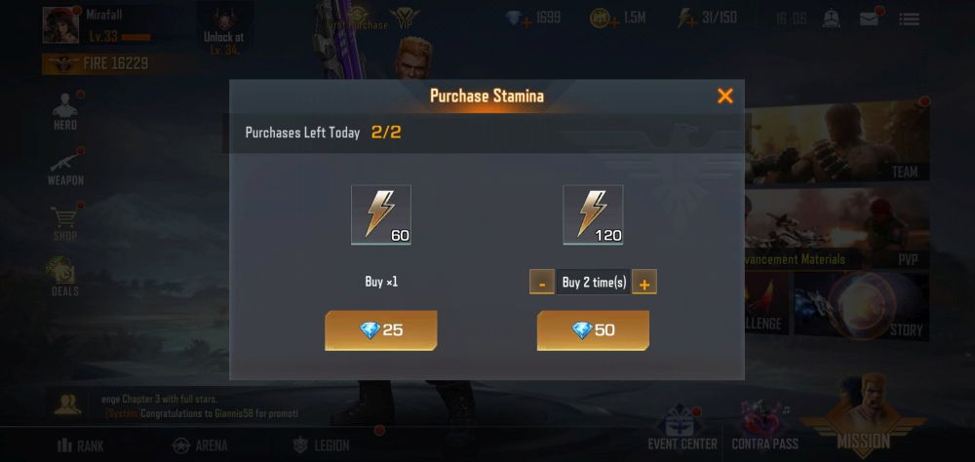Screen dimensions: 975x462
Task: Buy 60 stamina for 25 diamonds
Action: [380, 330]
